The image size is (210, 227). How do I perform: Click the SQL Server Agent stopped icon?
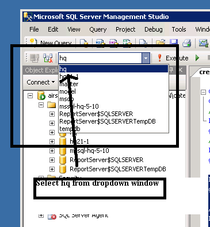coord(52,216)
